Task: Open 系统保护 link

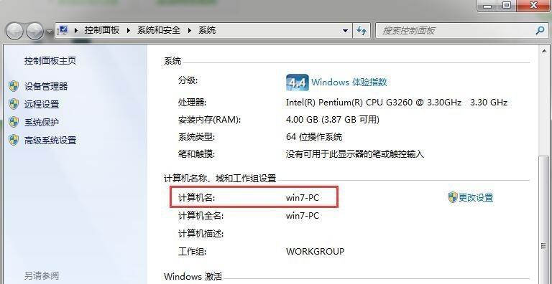Action: point(42,123)
